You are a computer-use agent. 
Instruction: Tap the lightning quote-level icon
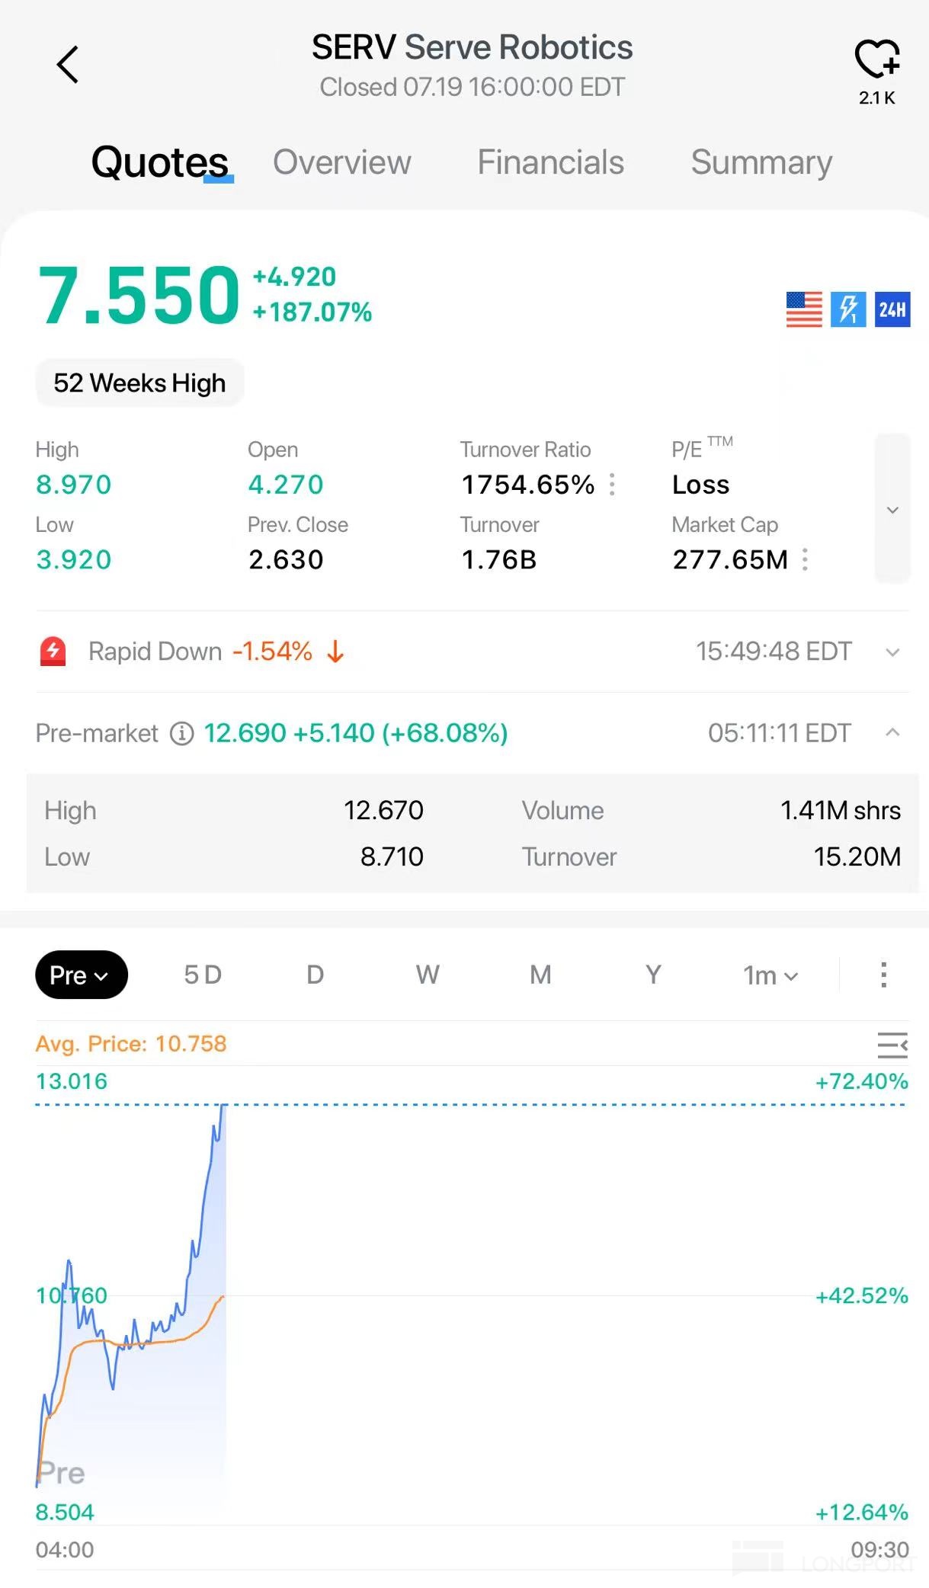[x=848, y=309]
